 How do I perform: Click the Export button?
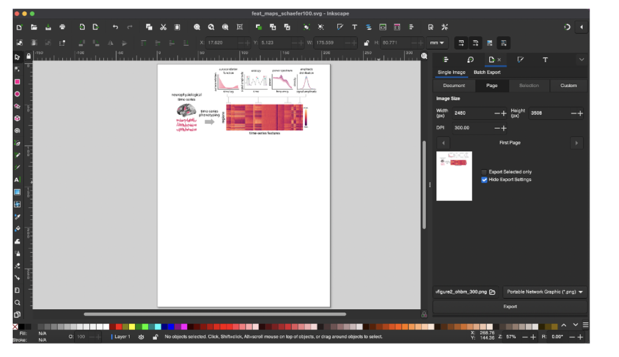510,306
